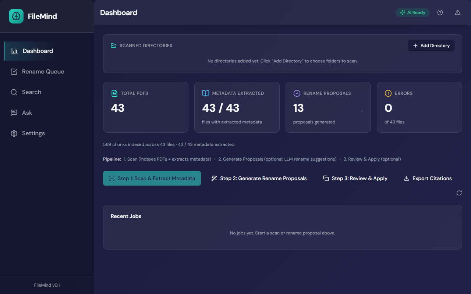Click the AI Ready status badge
This screenshot has height=294, width=471.
click(x=412, y=12)
